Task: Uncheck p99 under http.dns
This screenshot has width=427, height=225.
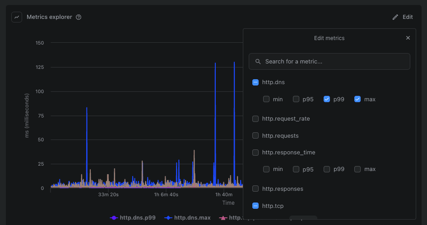Action: 327,99
